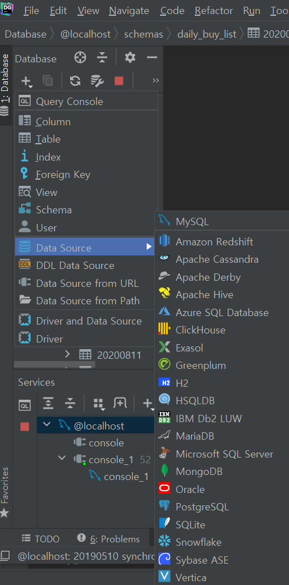Click Open in New Tab icon in Services
The height and width of the screenshot is (585, 289).
[120, 403]
